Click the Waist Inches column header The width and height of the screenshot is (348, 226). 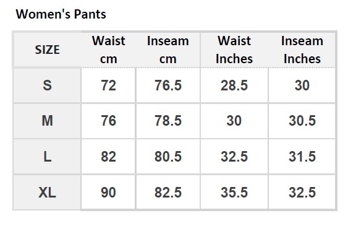click(x=234, y=50)
